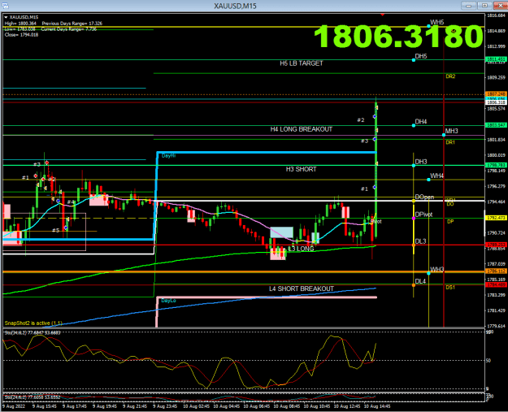The height and width of the screenshot is (412, 508).
Task: Minimize the XAUUSD,M15 chart window
Action: point(469,6)
